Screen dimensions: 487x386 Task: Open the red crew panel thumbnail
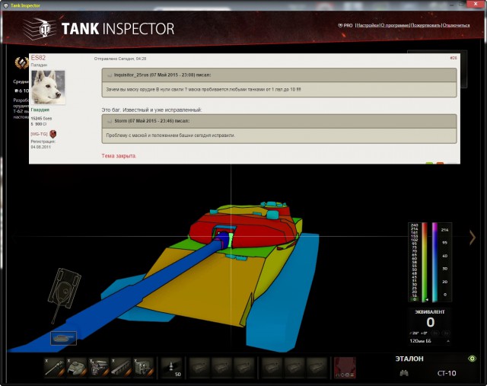click(345, 368)
